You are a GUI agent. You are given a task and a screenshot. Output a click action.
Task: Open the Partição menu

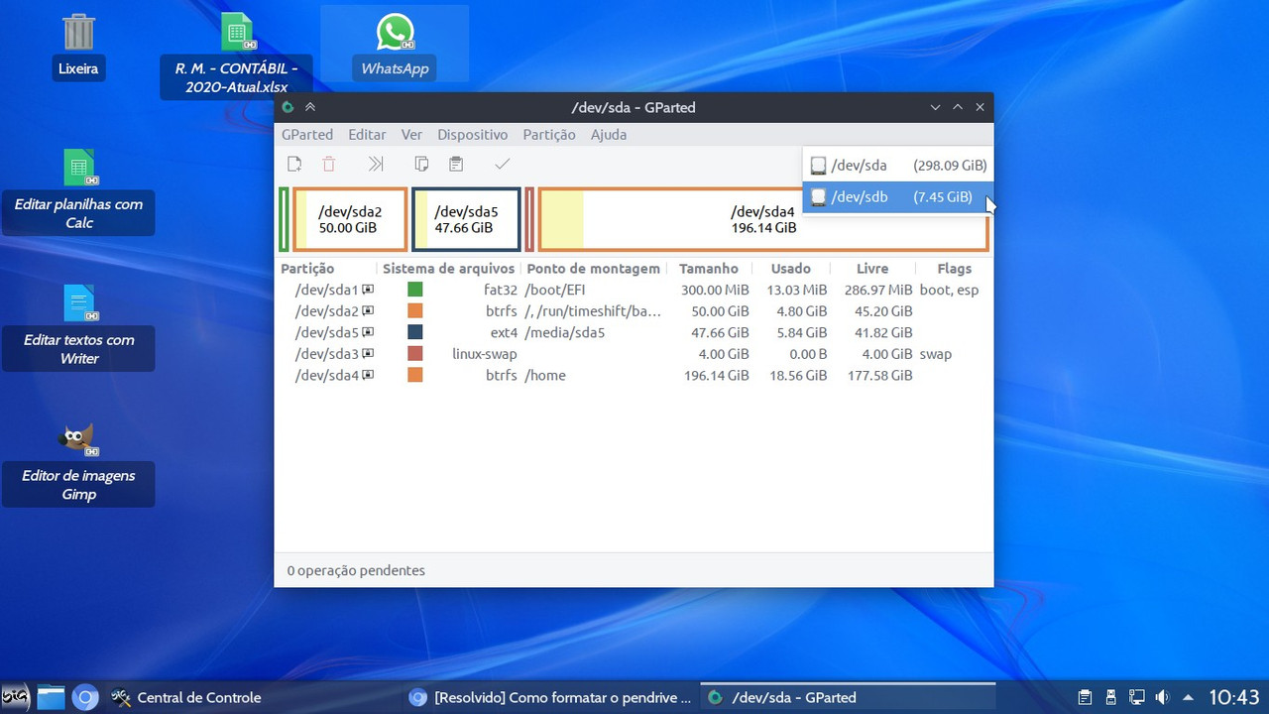tap(549, 135)
